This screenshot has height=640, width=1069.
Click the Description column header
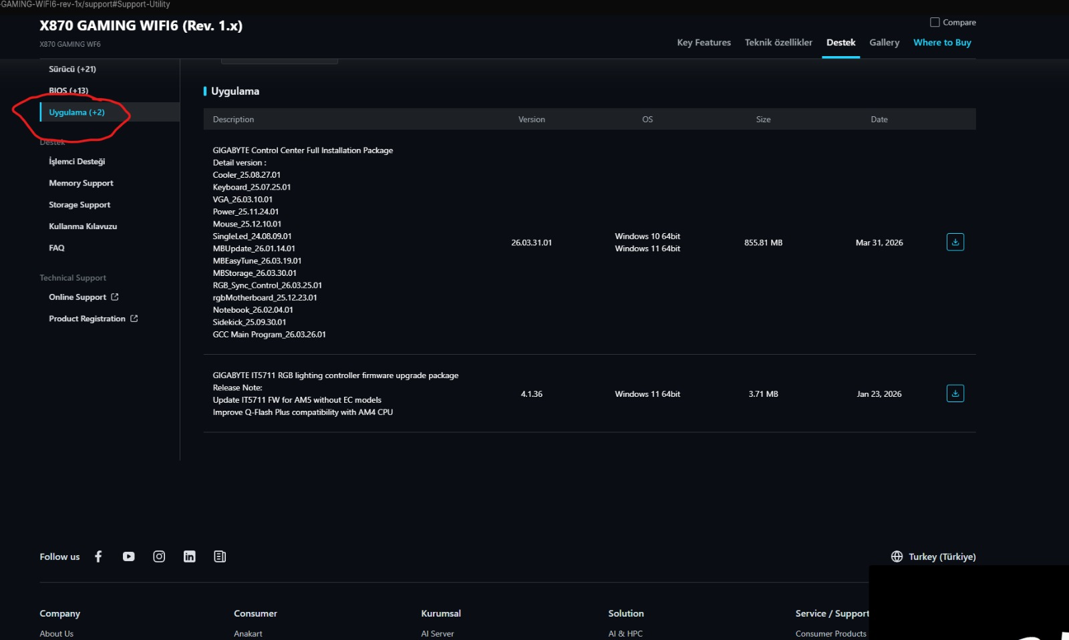click(x=233, y=119)
